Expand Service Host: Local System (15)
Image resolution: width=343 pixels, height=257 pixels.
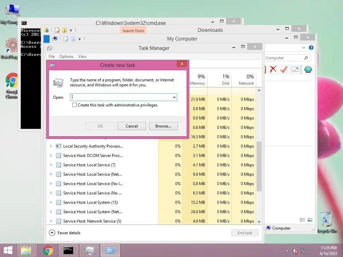(51, 202)
